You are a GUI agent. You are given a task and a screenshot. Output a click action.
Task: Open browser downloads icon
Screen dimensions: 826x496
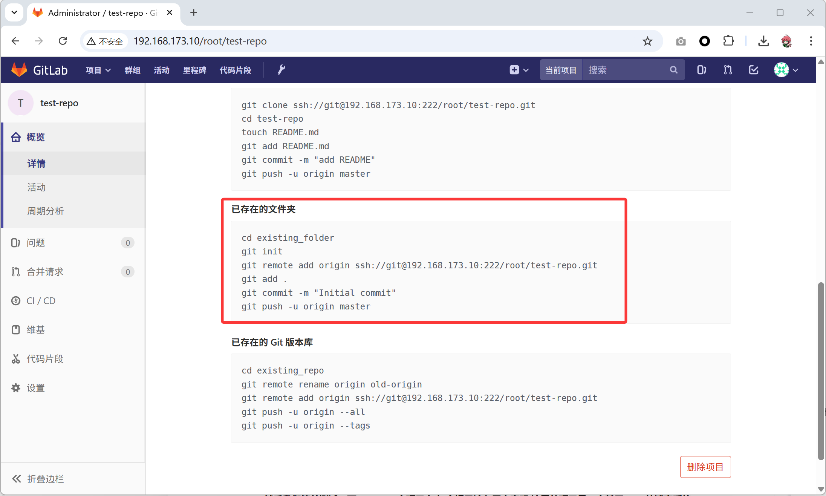[763, 41]
